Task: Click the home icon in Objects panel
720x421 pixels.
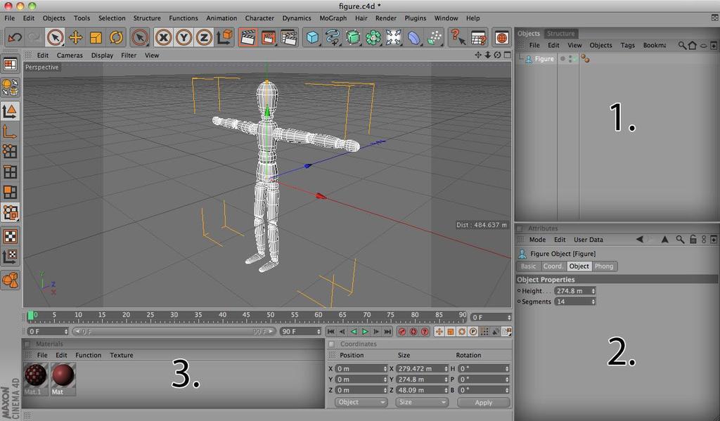Action: [692, 46]
